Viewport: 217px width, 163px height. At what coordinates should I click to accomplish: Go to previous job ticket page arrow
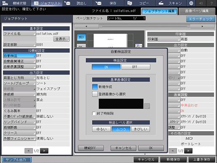[29, 151]
